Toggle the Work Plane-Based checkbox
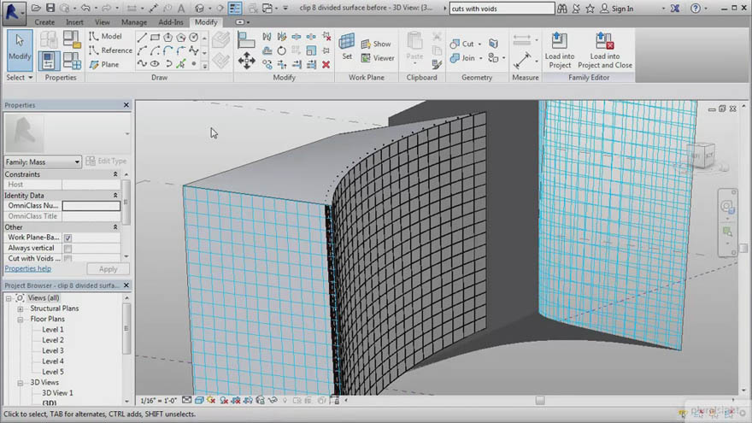The height and width of the screenshot is (423, 752). pos(68,238)
